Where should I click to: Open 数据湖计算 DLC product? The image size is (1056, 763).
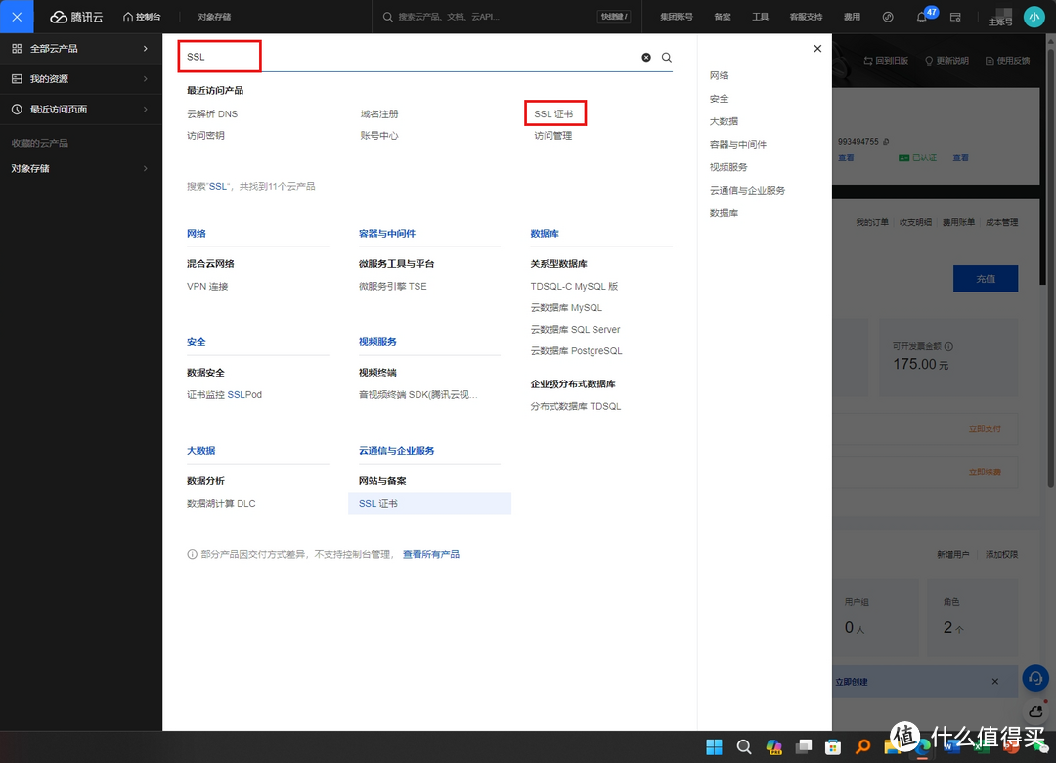[x=221, y=504]
